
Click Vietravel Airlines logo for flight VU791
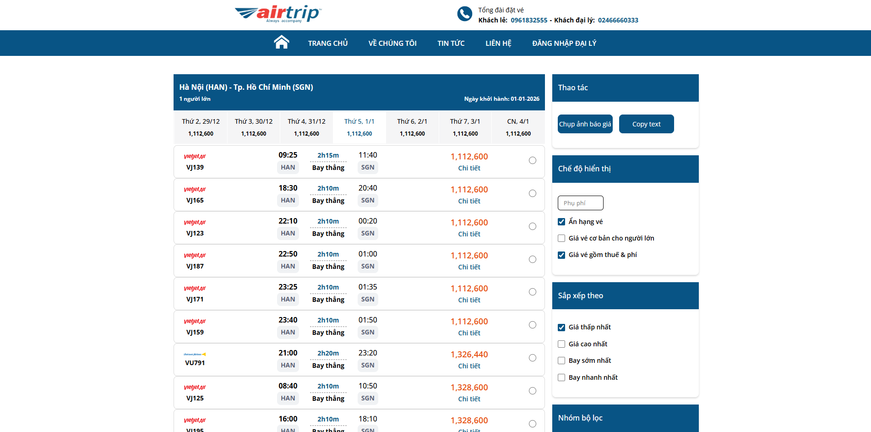[x=195, y=354]
